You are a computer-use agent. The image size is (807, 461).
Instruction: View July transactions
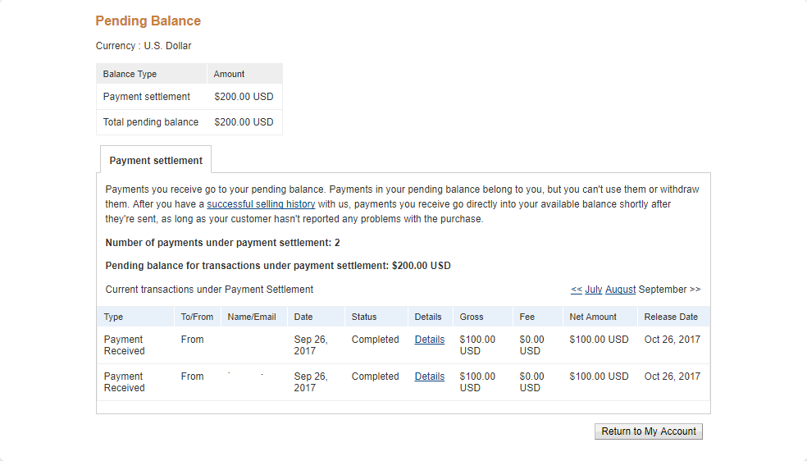click(594, 290)
